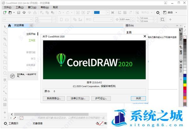The height and width of the screenshot is (129, 189).
Task: Click the cloud download icon in toolbar
Action: (24, 13)
